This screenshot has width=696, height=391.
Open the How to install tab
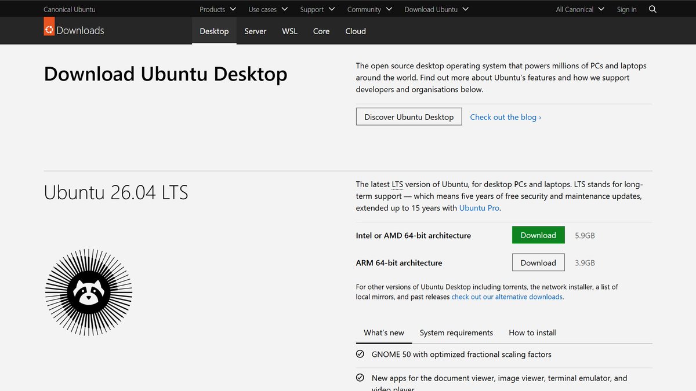532,332
